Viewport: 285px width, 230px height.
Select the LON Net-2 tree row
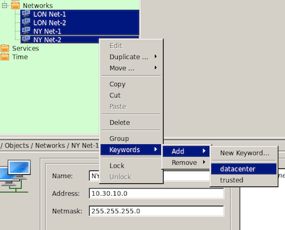(x=80, y=22)
